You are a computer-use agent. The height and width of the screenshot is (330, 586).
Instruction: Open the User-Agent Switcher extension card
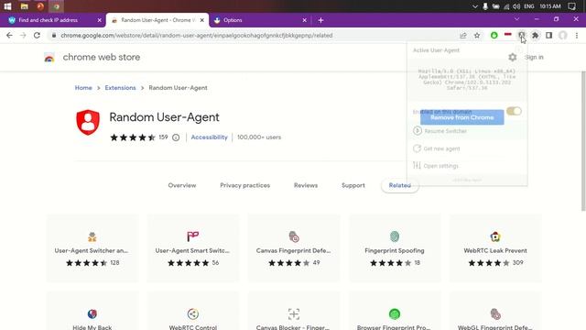(92, 248)
